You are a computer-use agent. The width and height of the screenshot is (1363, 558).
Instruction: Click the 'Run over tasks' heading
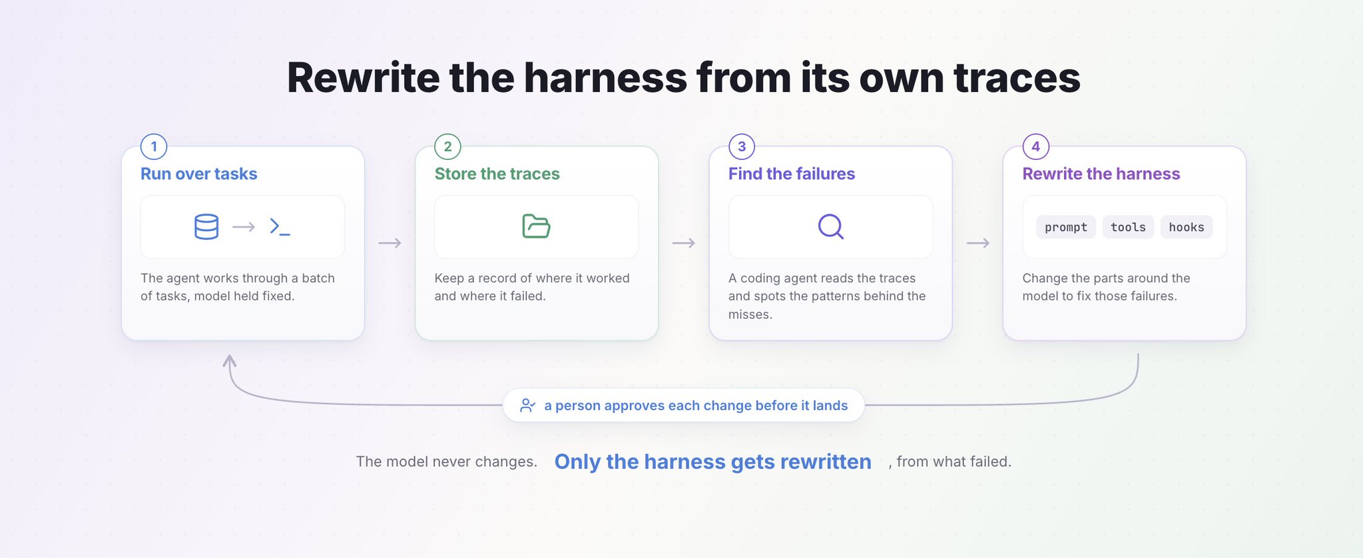pyautogui.click(x=199, y=174)
